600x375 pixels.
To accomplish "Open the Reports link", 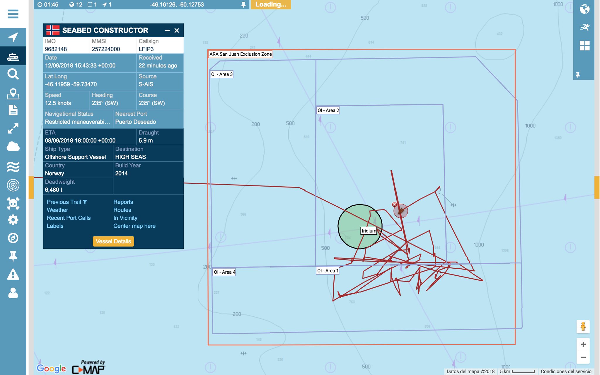I will click(x=123, y=202).
